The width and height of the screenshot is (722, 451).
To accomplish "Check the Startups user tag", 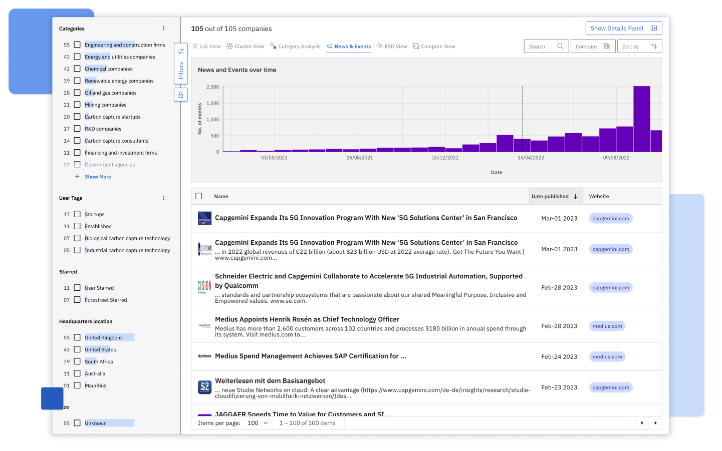I will click(77, 214).
